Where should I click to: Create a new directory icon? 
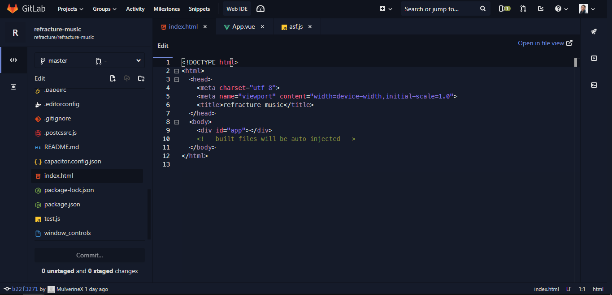[141, 78]
